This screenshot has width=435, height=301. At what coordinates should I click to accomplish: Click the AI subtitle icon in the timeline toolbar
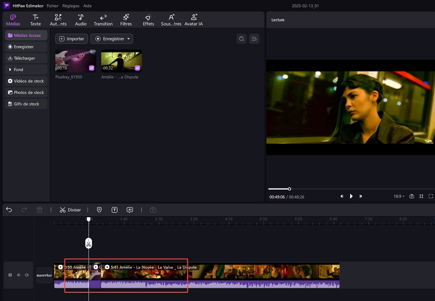130,210
